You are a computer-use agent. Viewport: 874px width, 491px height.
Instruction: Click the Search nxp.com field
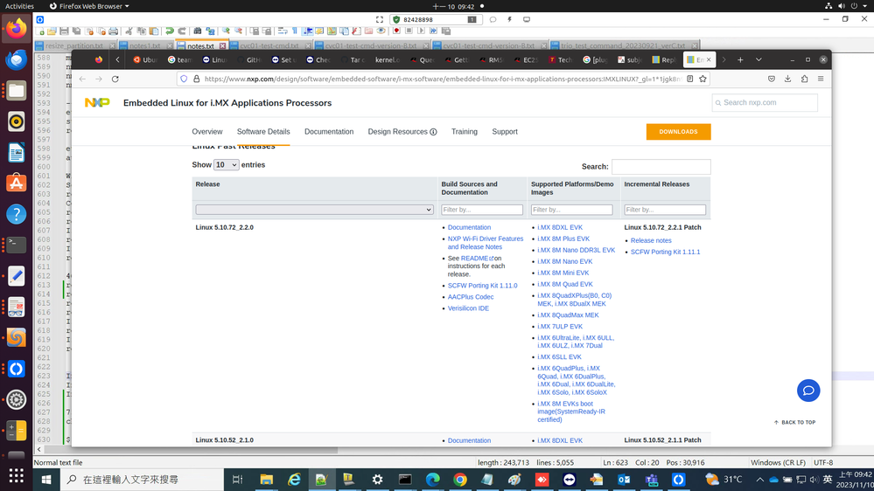coord(765,102)
